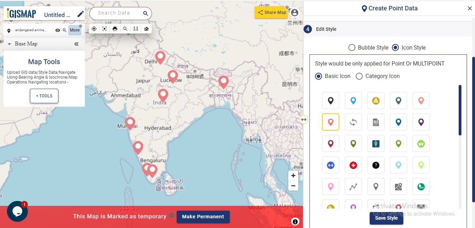Open the distance measurement tool
475x228 pixels.
(136, 29)
